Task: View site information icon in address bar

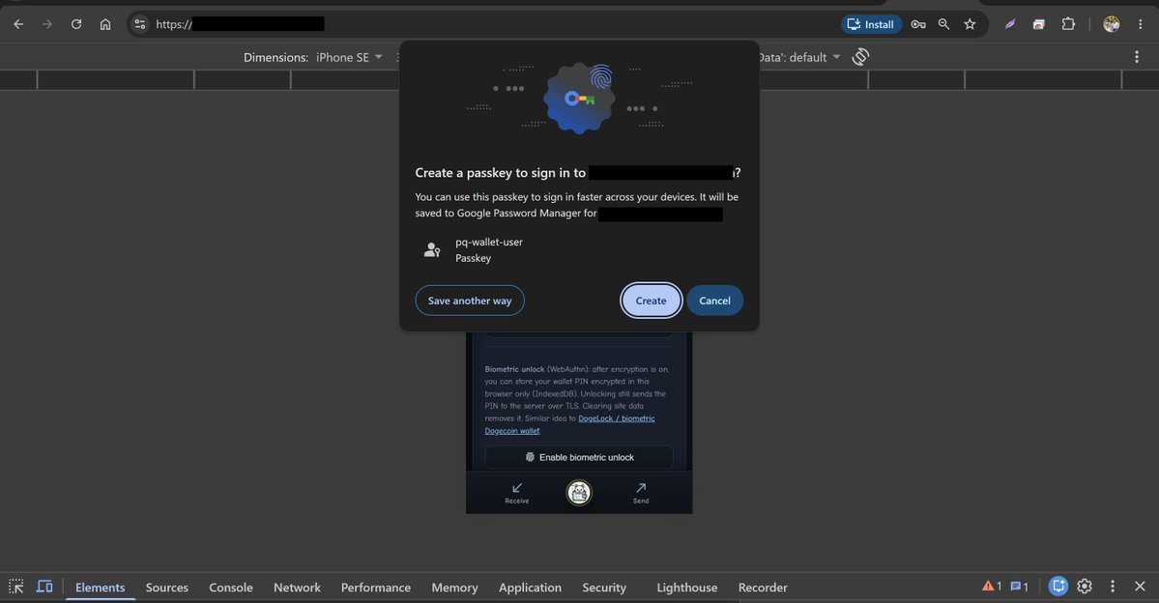Action: 140,24
